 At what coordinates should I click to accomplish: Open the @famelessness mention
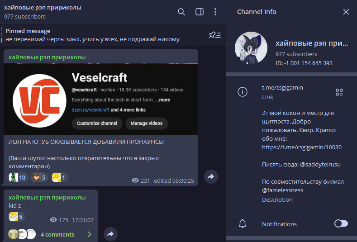click(282, 190)
